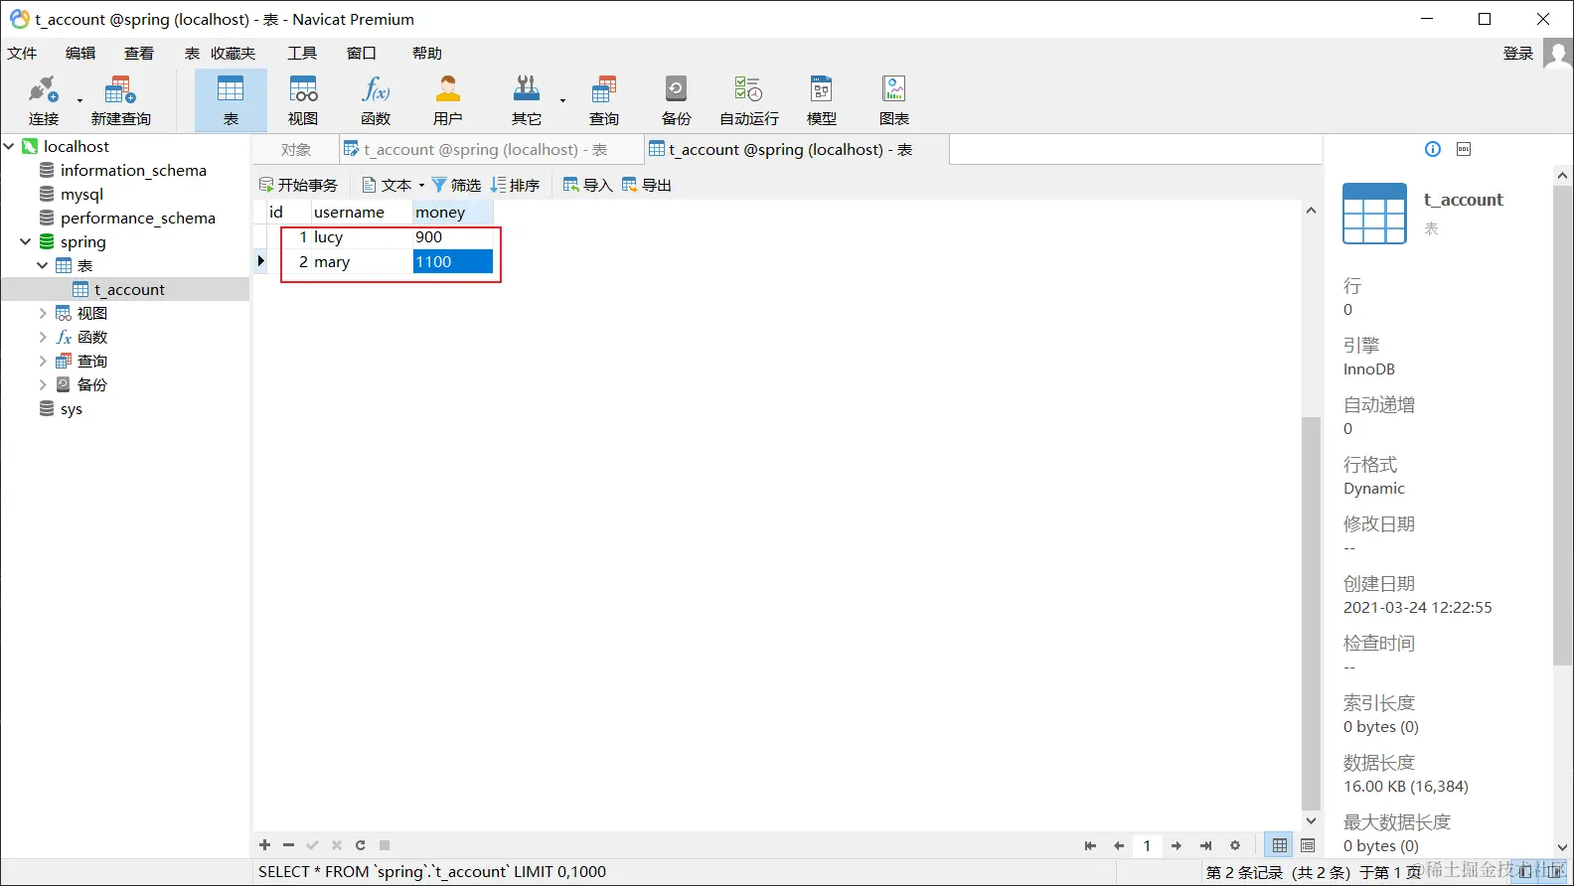Open the 连接 dropdown arrow
1574x886 pixels.
pyautogui.click(x=79, y=100)
